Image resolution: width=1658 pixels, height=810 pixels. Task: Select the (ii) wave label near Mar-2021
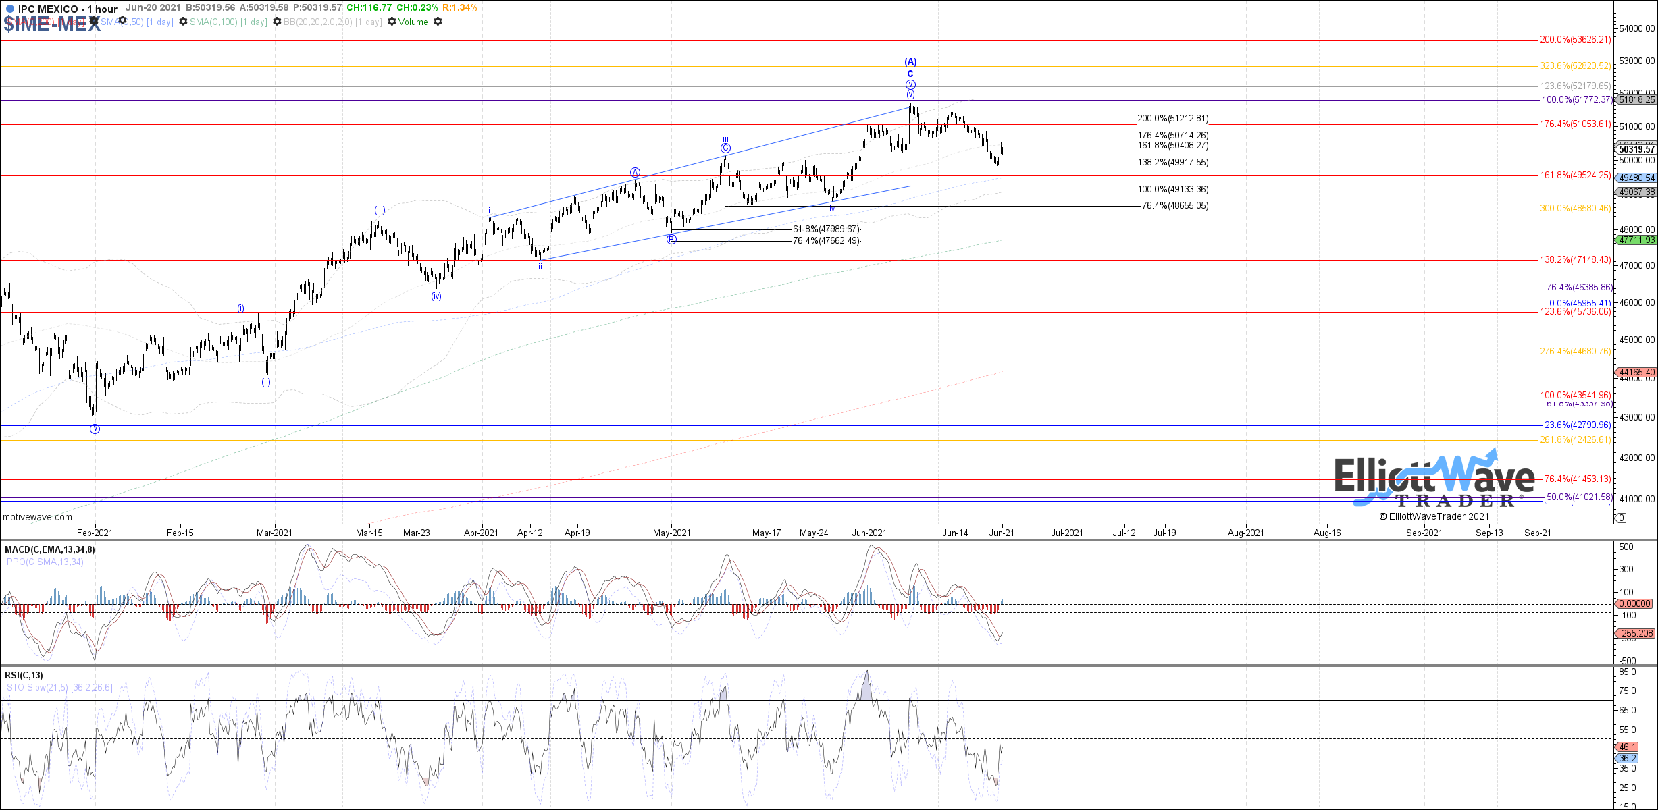(266, 381)
